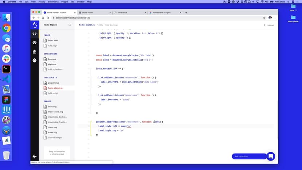
Task: Click the search magnifier beside Home Planet
Action: [70, 25]
